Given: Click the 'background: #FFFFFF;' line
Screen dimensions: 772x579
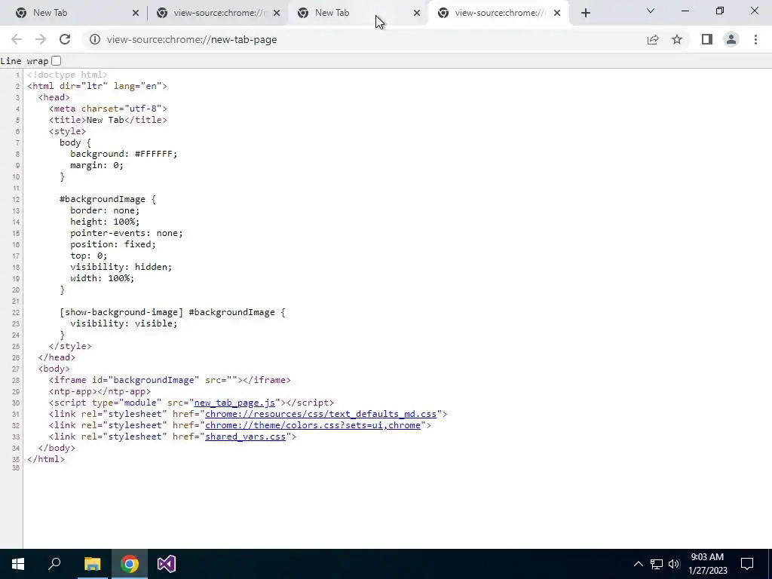Looking at the screenshot, I should pos(124,154).
